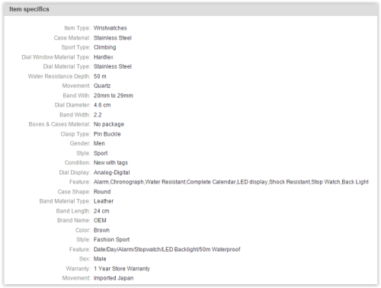Click the 'Dial Material Type:' label
This screenshot has width=381, height=288.
pyautogui.click(x=66, y=66)
